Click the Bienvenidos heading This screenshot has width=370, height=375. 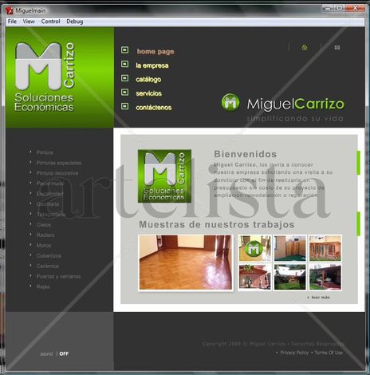246,154
